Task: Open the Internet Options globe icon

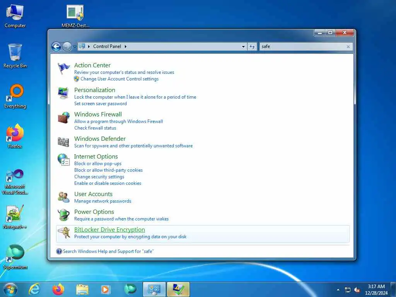Action: click(x=63, y=160)
